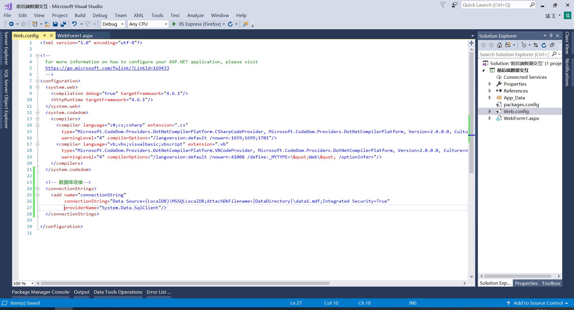Expand the References node
574x310 pixels.
490,91
